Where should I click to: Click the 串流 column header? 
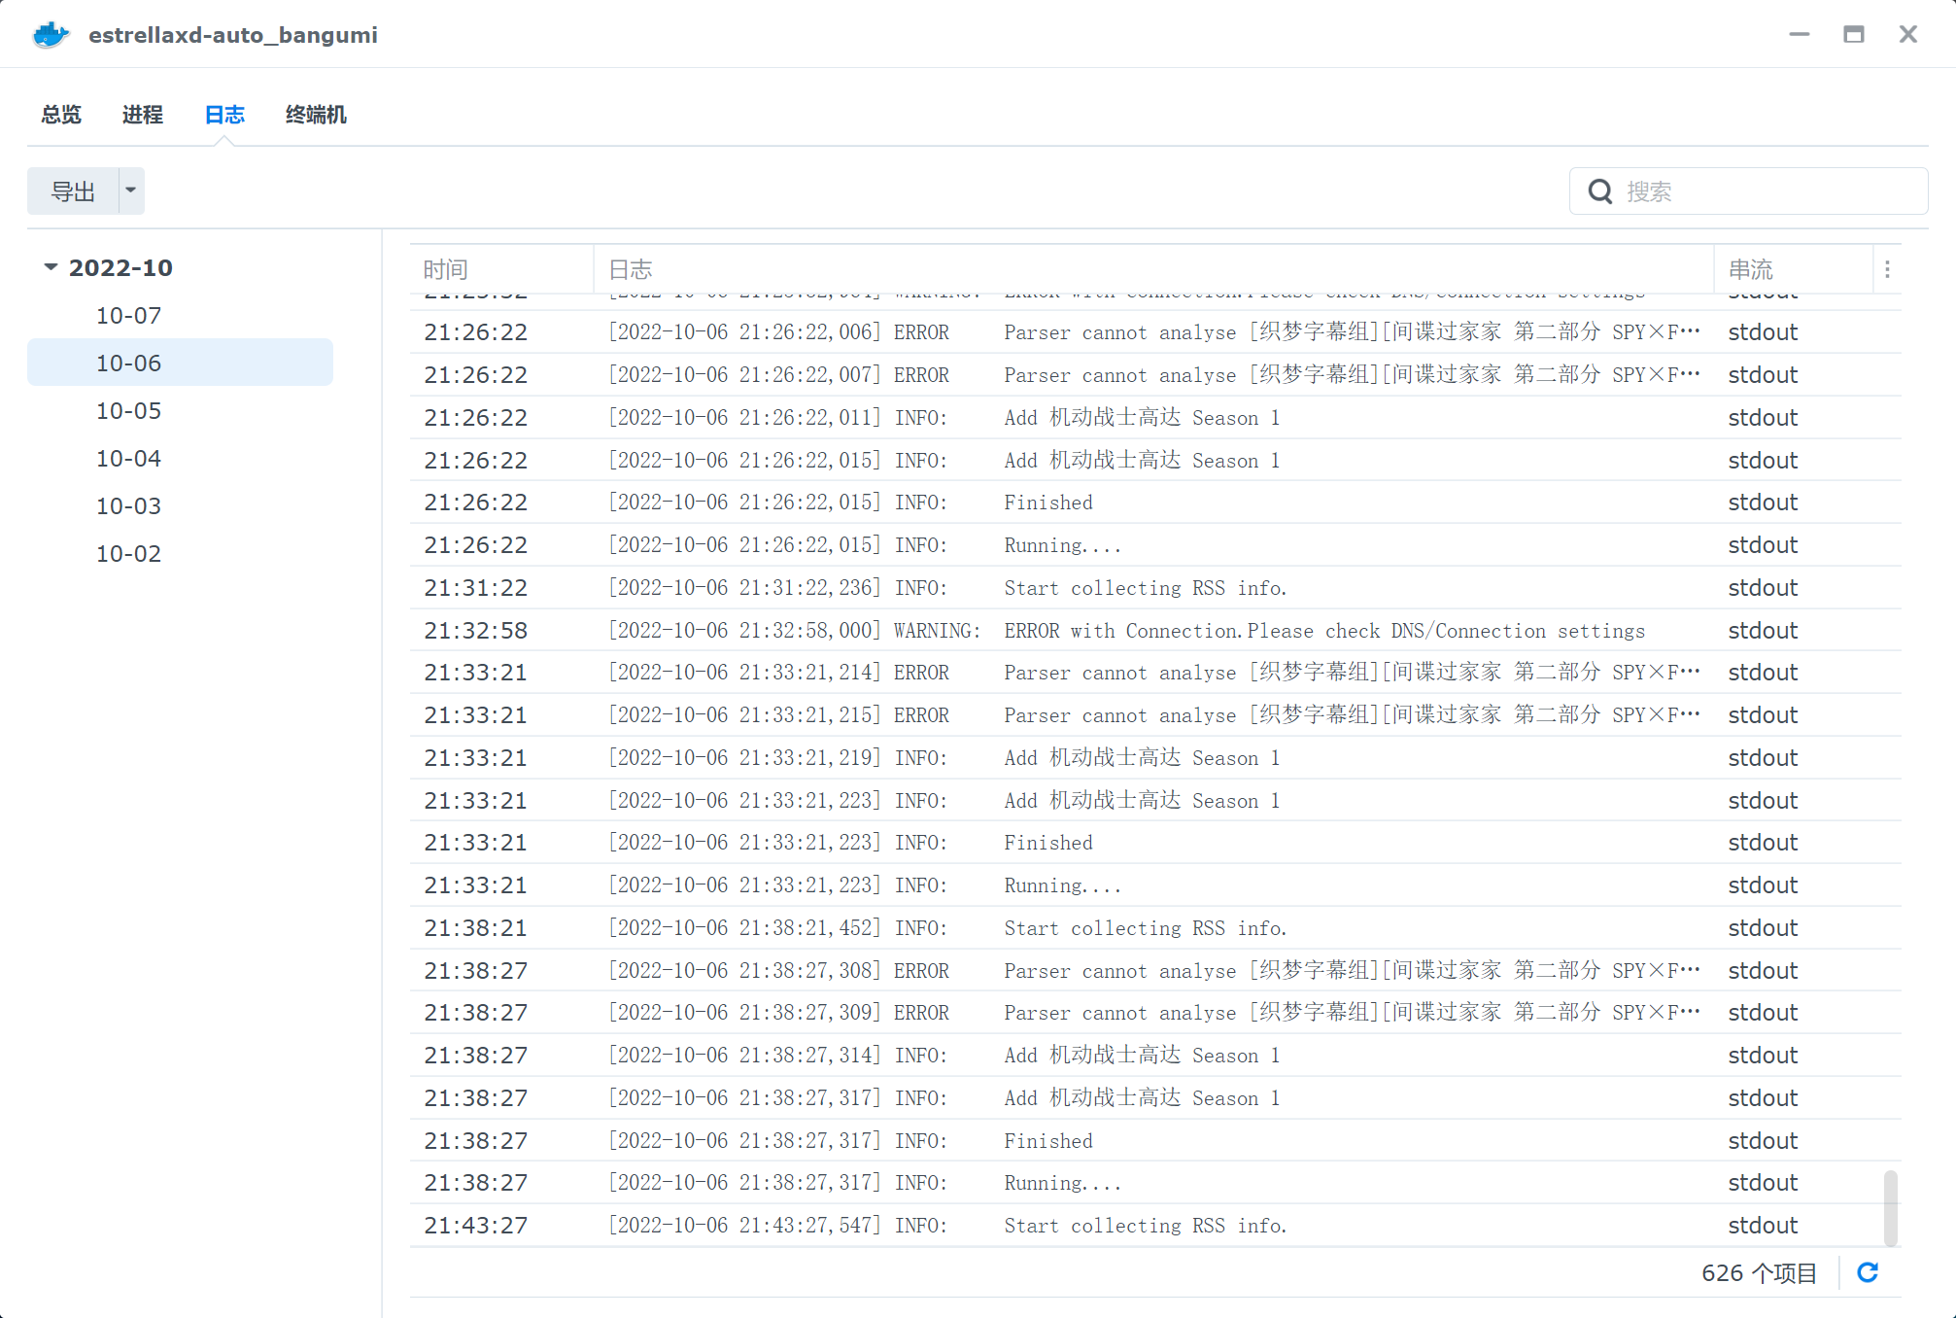pyautogui.click(x=1749, y=268)
